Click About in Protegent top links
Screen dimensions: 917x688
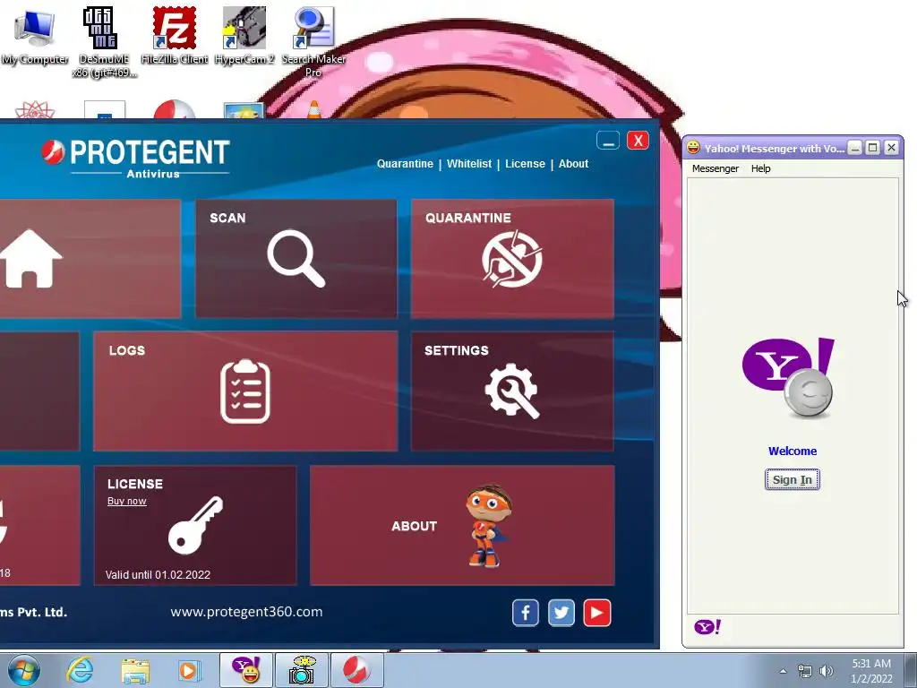point(573,164)
